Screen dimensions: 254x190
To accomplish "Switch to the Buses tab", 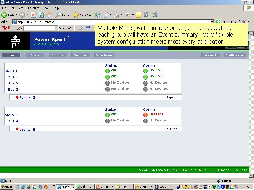I will point(35,55).
